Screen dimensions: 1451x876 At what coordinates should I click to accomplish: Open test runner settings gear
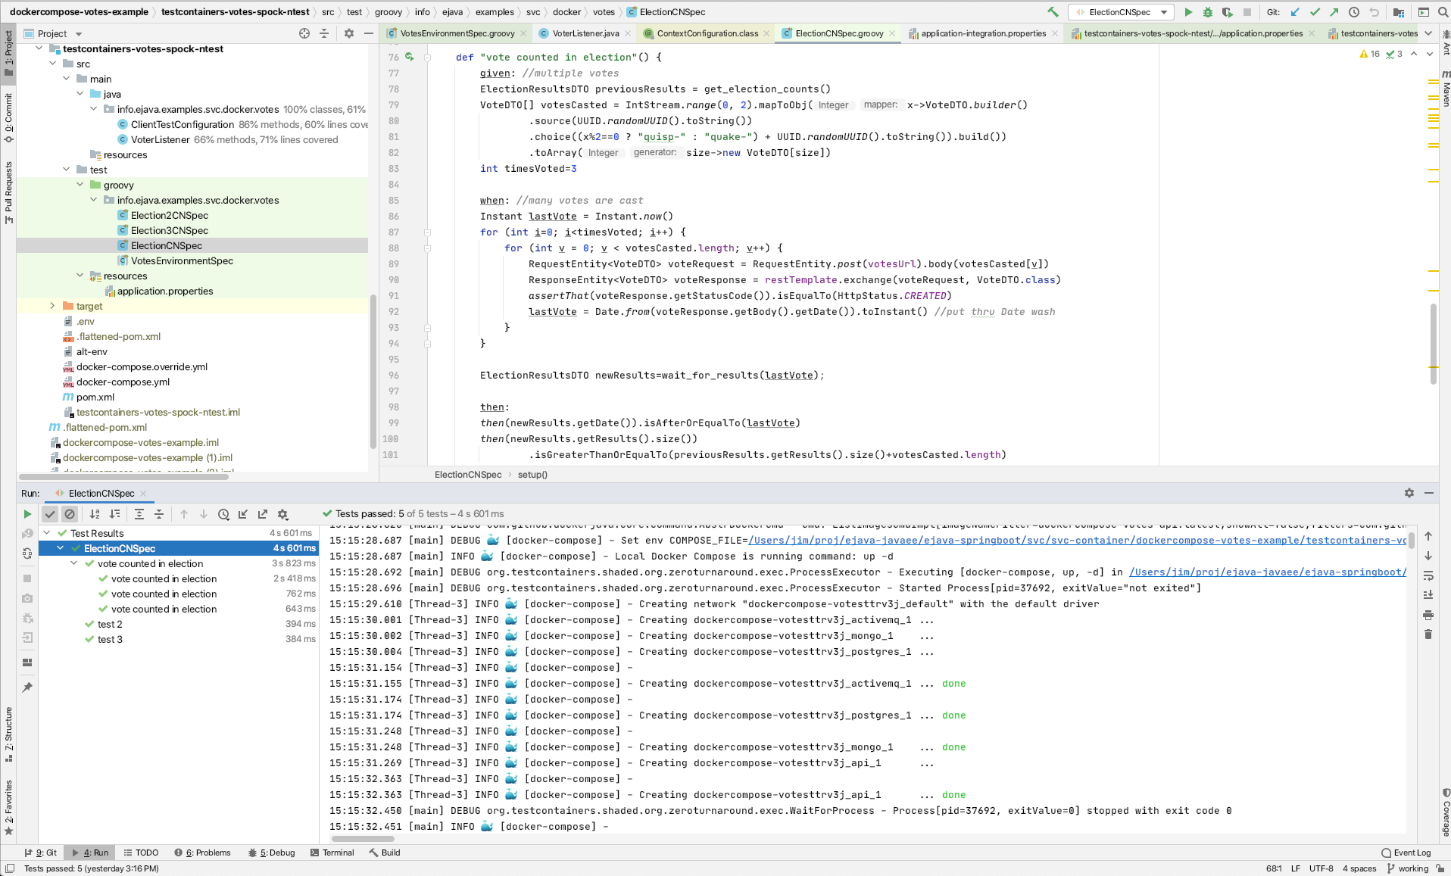pyautogui.click(x=282, y=514)
